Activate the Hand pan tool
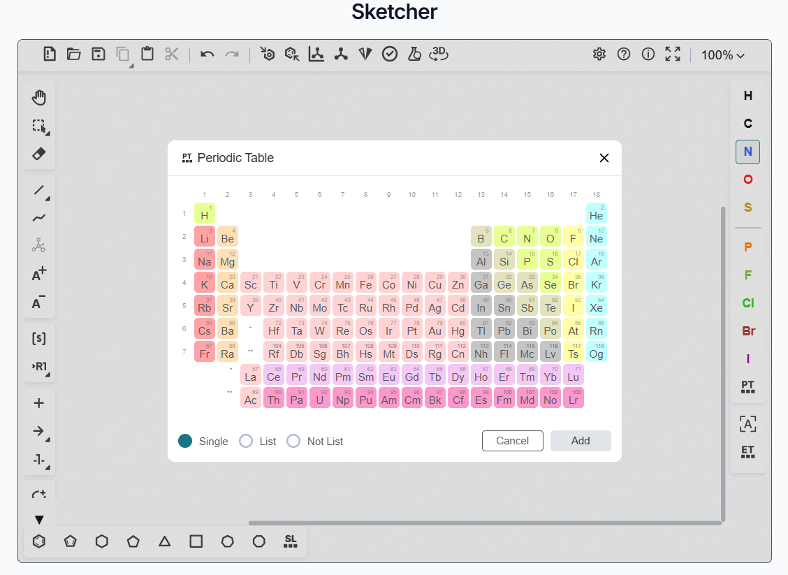The image size is (788, 575). pyautogui.click(x=39, y=97)
